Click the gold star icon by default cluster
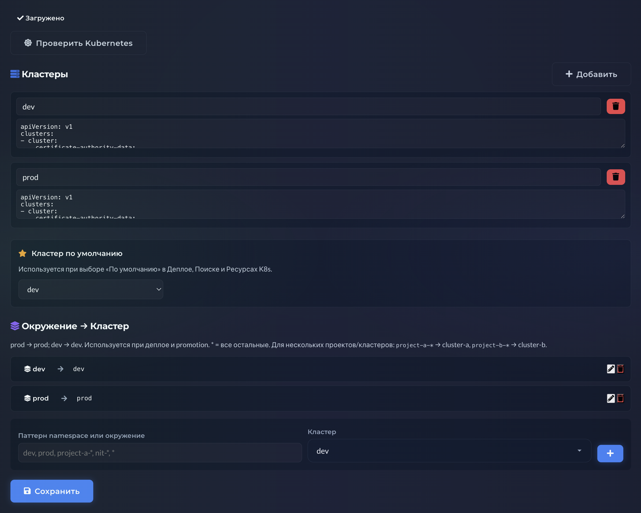 pyautogui.click(x=23, y=253)
